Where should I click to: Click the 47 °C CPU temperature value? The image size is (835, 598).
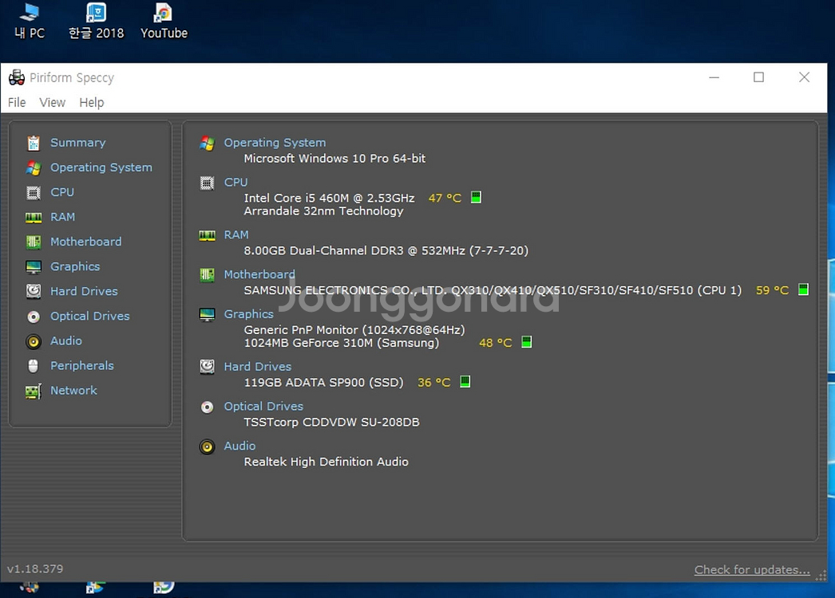445,198
